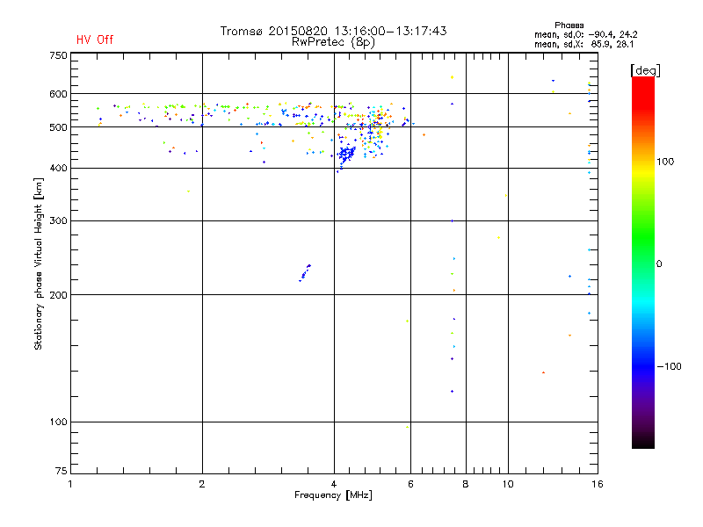Click the y-axis tick label '750'
This screenshot has width=703, height=527.
pyautogui.click(x=58, y=55)
